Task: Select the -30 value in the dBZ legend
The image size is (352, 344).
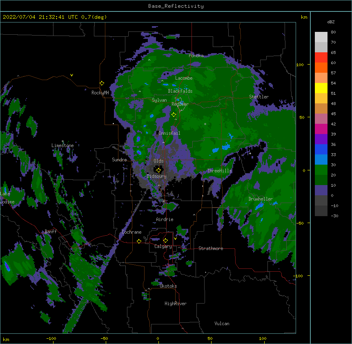Action: (x=334, y=216)
